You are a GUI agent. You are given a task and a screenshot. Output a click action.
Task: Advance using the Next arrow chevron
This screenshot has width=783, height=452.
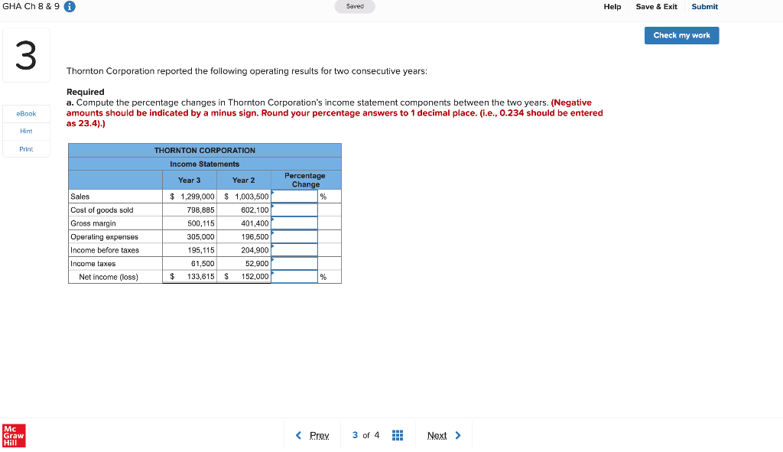458,435
